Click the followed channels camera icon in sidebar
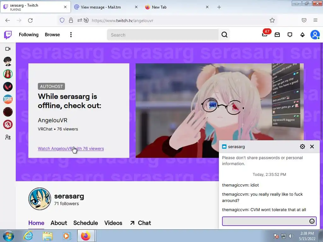 8,49
